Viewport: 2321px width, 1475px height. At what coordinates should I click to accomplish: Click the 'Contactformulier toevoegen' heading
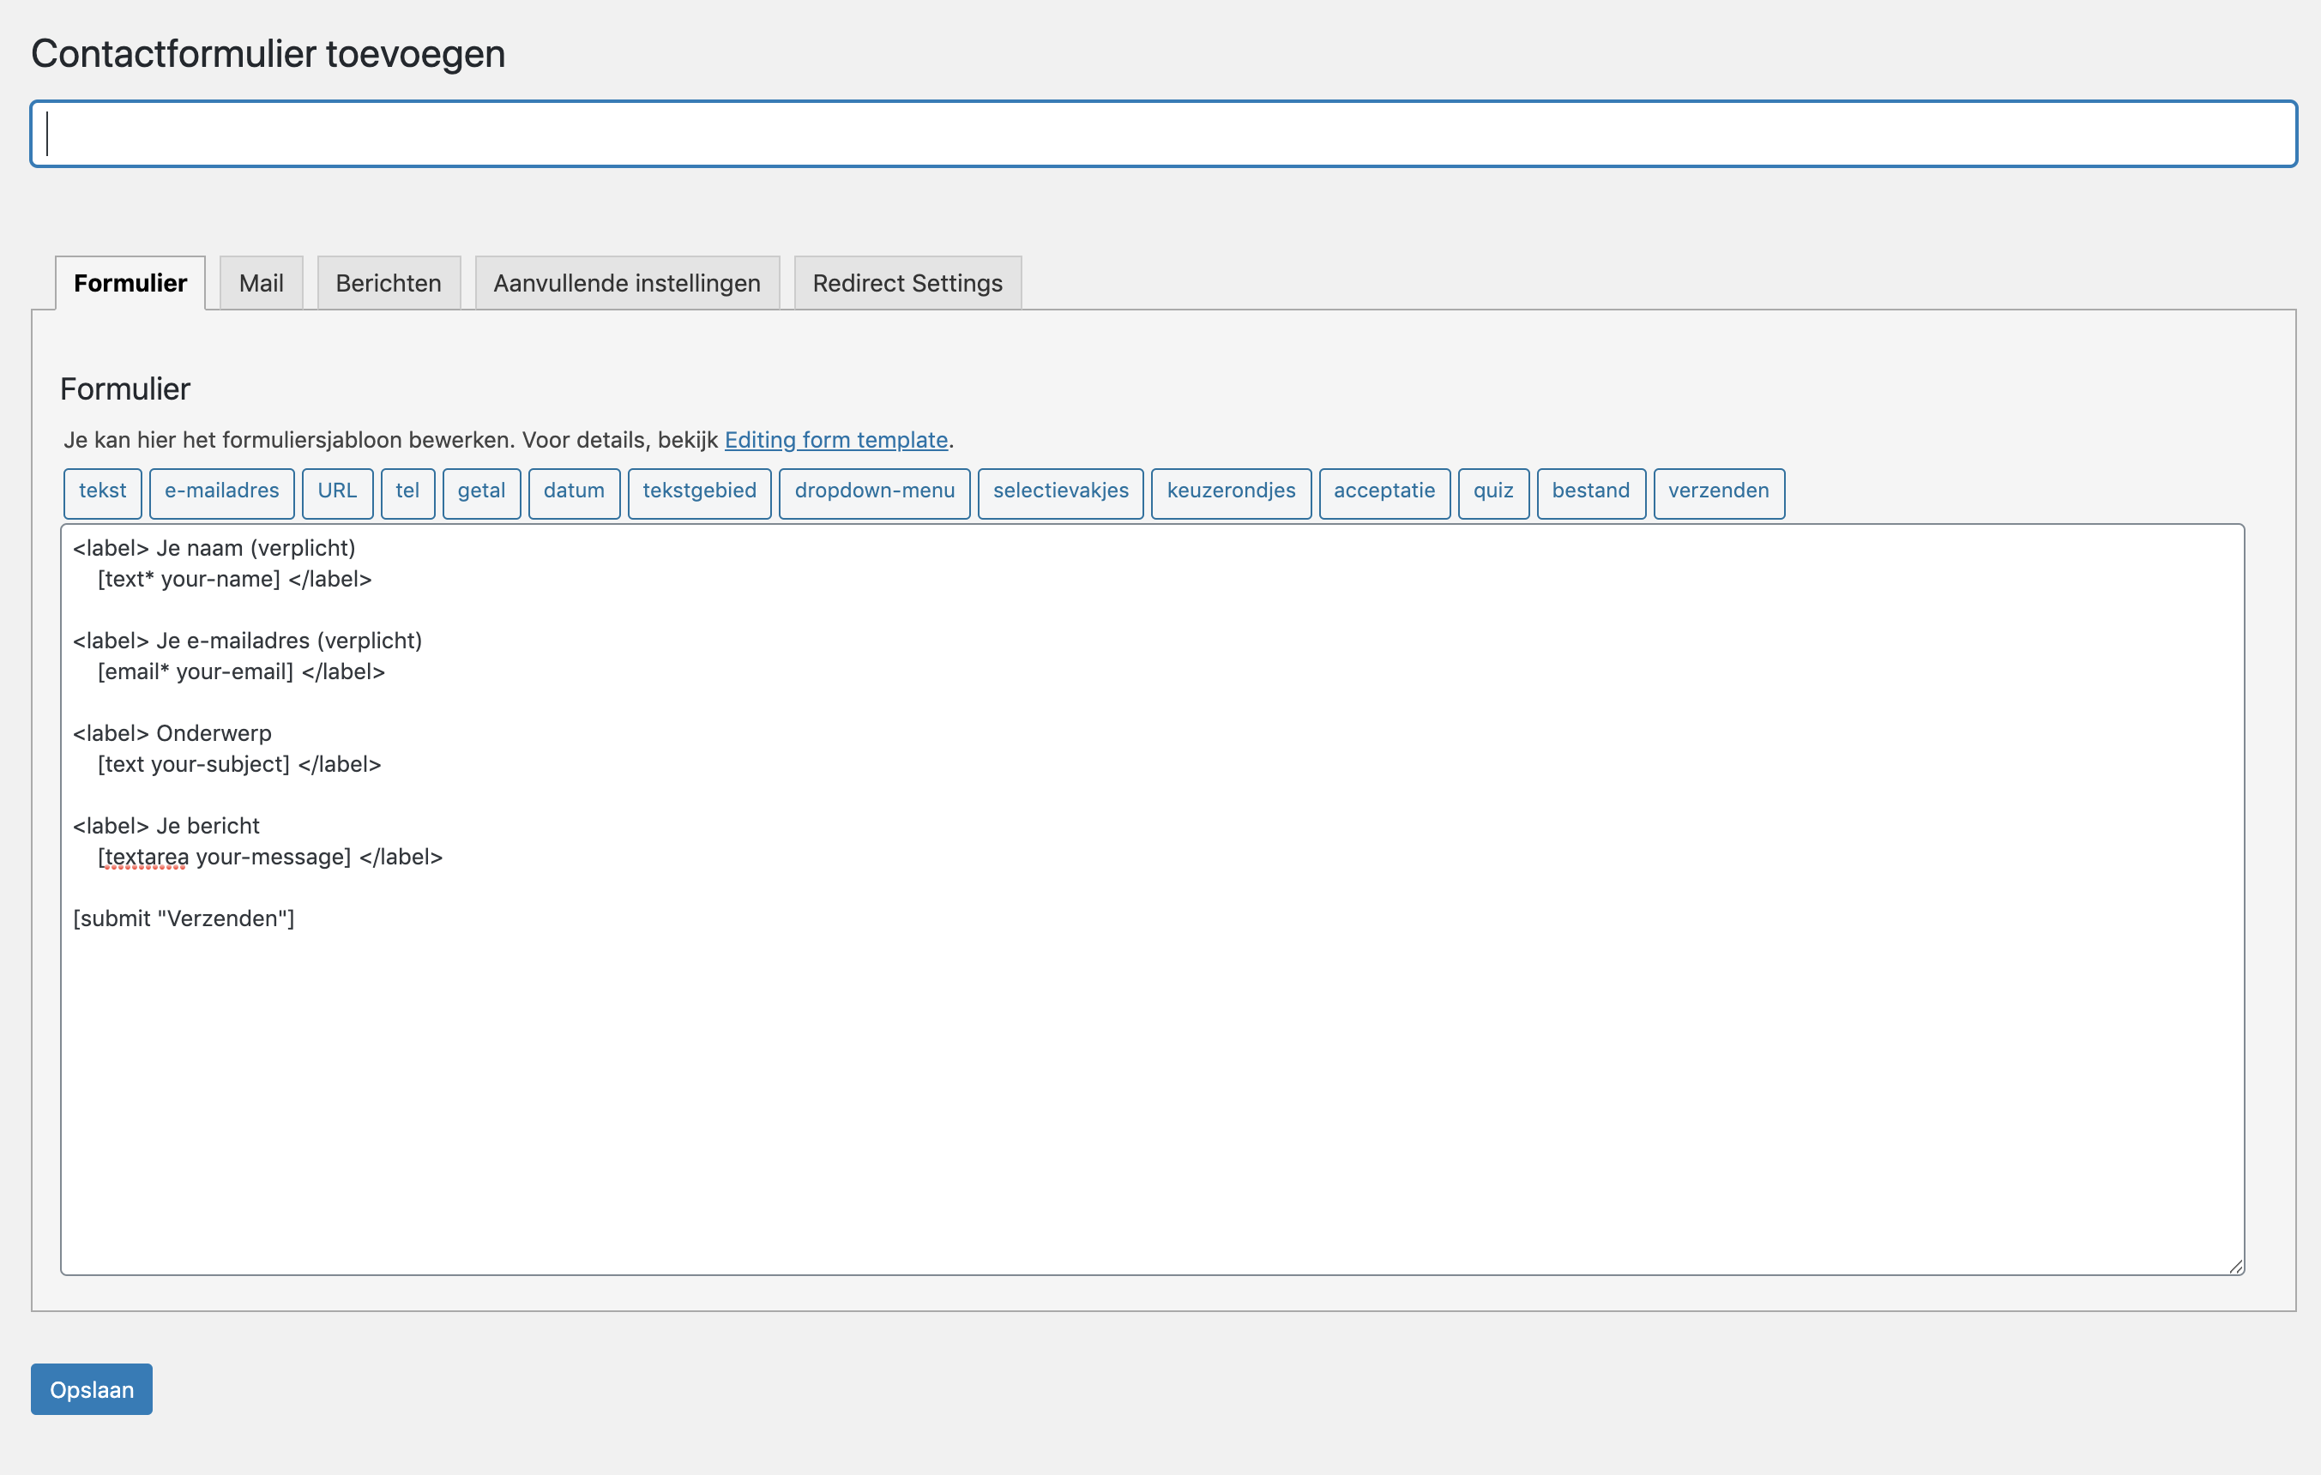268,54
